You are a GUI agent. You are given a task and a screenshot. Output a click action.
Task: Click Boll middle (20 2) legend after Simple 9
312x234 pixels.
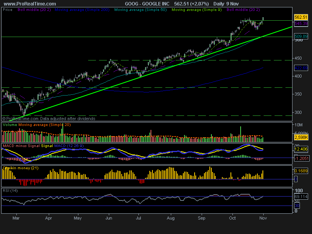(x=243, y=9)
